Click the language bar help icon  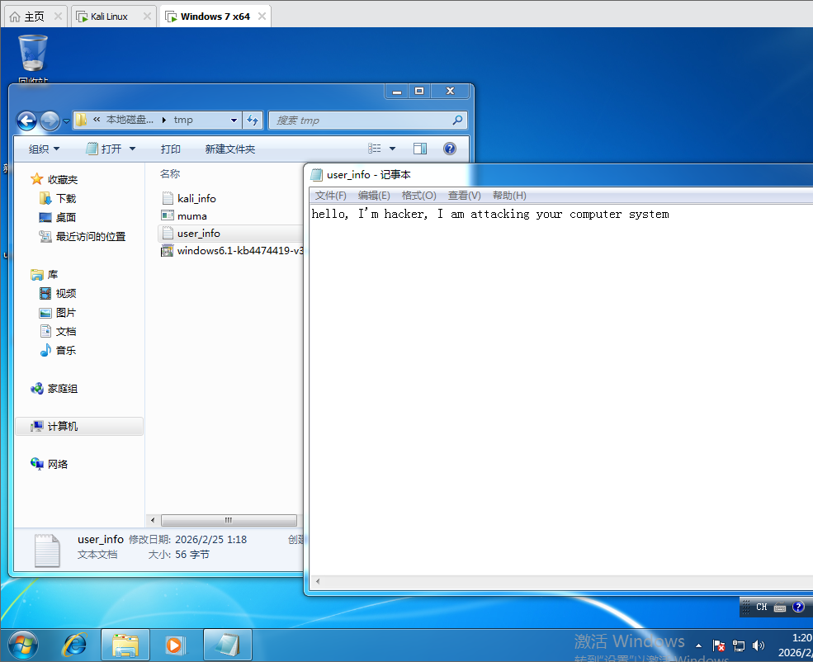(x=798, y=607)
